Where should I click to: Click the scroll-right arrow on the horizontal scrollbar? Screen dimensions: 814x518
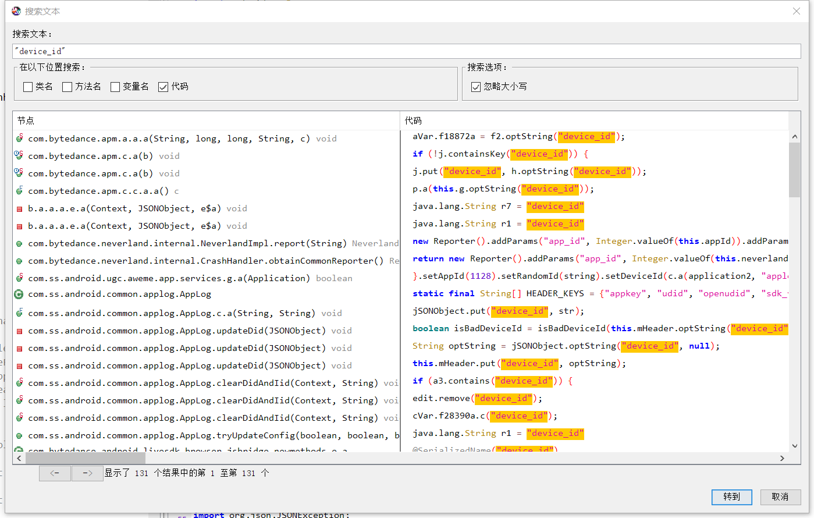coord(782,458)
